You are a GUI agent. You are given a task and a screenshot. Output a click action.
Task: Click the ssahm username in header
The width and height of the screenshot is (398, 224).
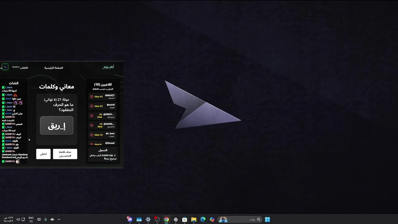tap(16, 67)
